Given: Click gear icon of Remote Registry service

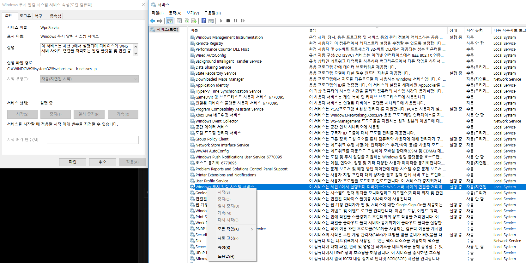Looking at the screenshot, I should click(192, 43).
